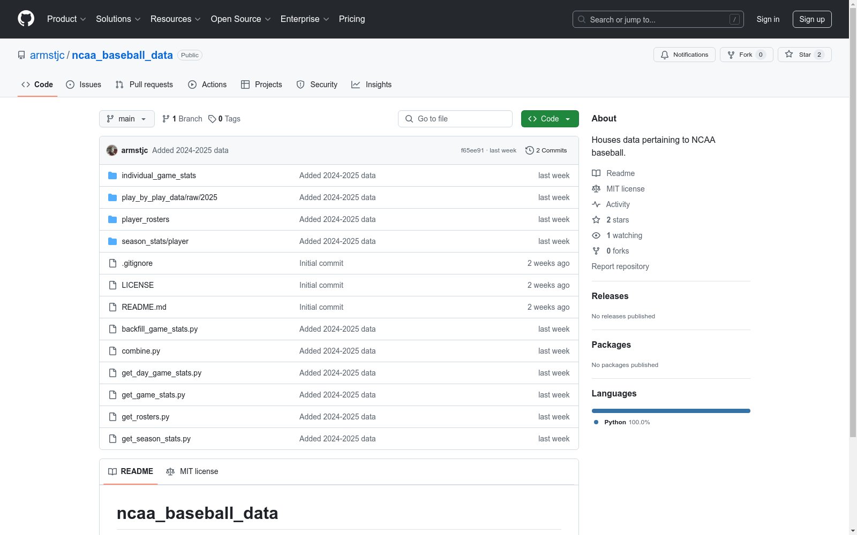Screen dimensions: 857x535
Task: Open get_day_game_stats.py file
Action: [162, 373]
